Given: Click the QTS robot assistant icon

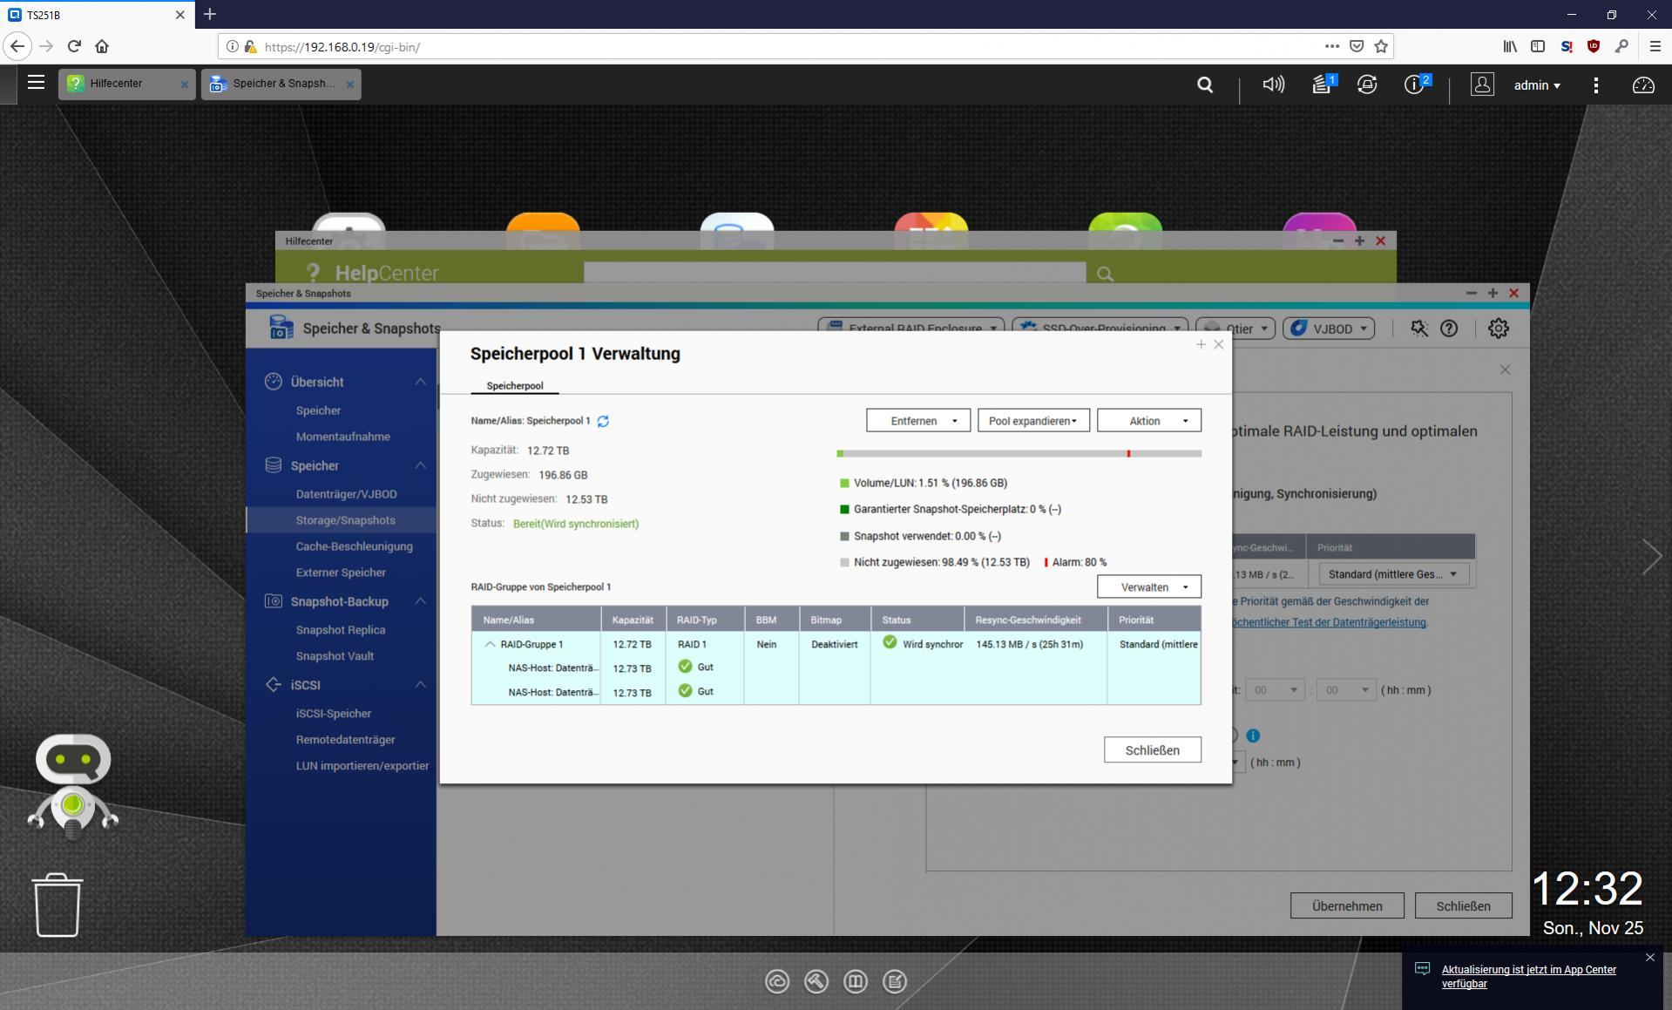Looking at the screenshot, I should click(73, 786).
